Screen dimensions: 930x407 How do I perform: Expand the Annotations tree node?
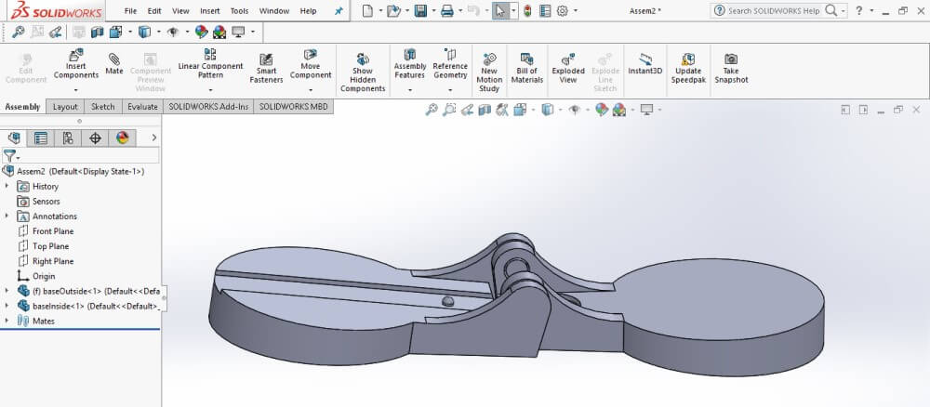click(x=7, y=217)
